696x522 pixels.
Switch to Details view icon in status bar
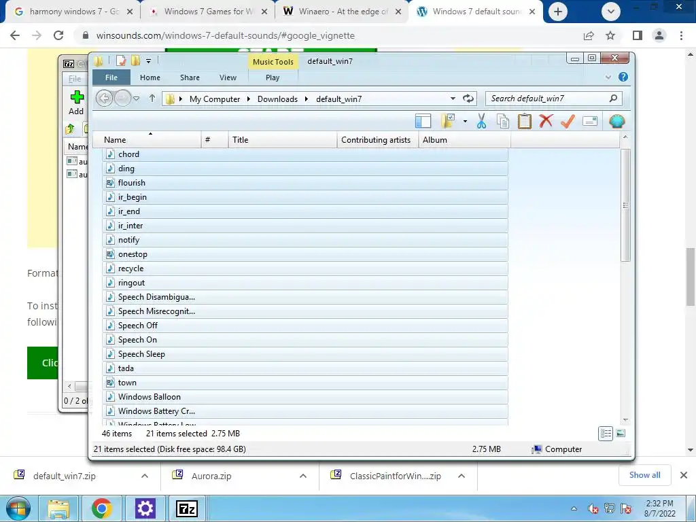(x=606, y=433)
